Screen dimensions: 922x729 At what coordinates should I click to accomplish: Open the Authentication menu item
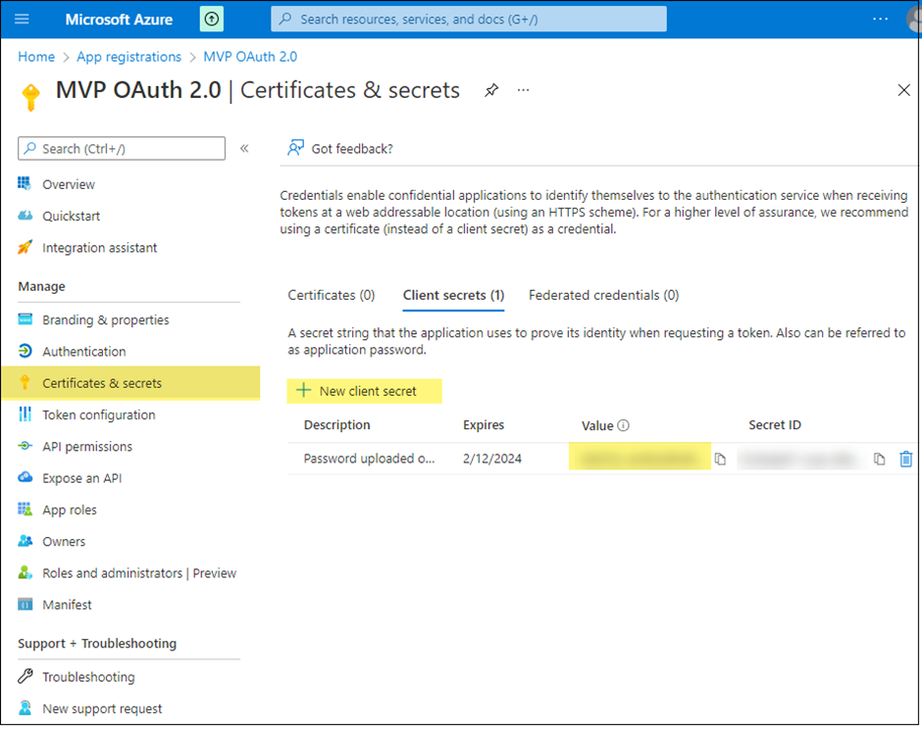coord(84,352)
